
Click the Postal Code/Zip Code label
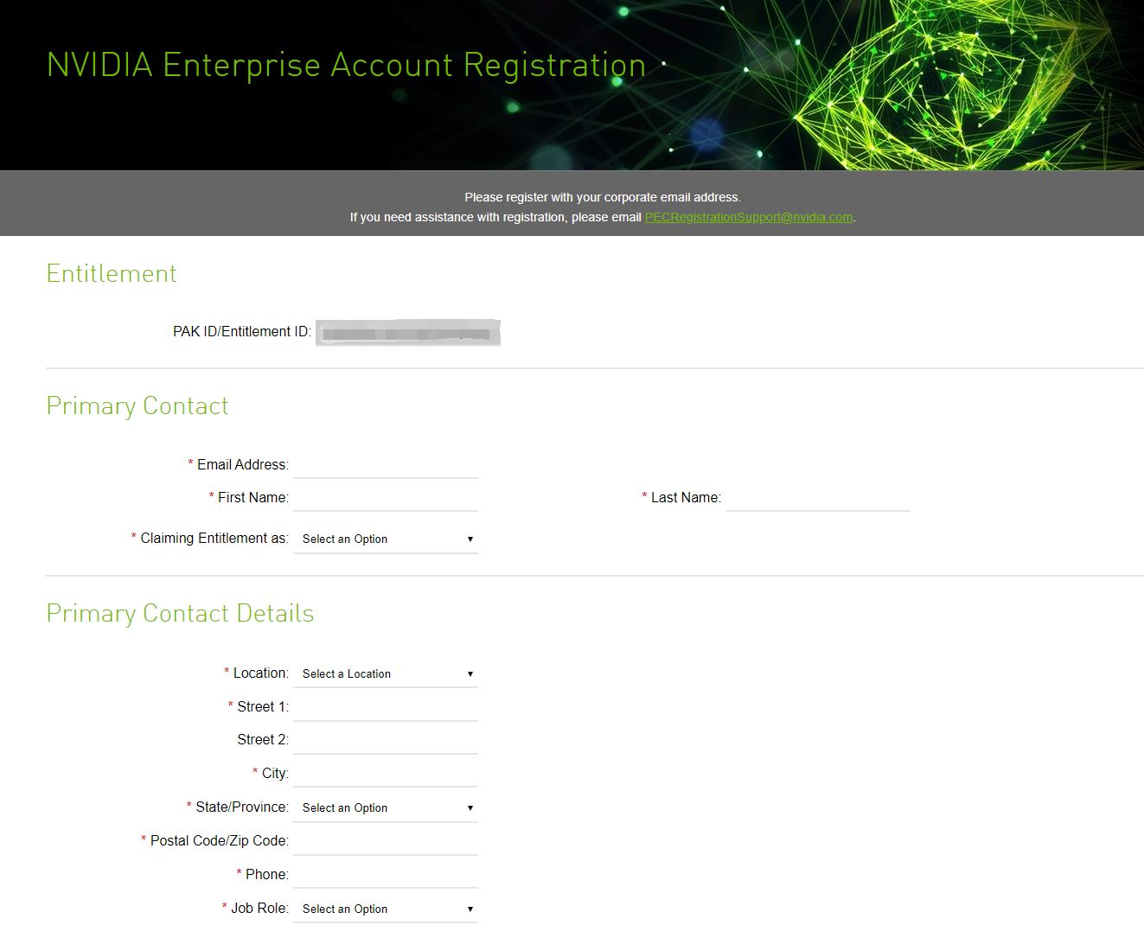[x=220, y=841]
